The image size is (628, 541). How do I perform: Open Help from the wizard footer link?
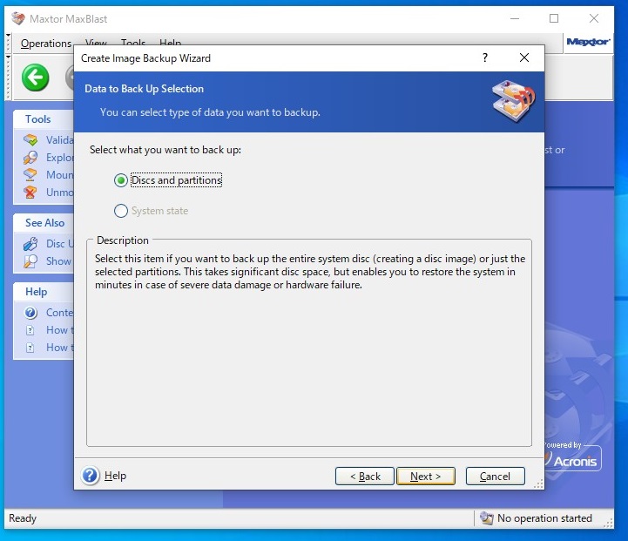(115, 476)
